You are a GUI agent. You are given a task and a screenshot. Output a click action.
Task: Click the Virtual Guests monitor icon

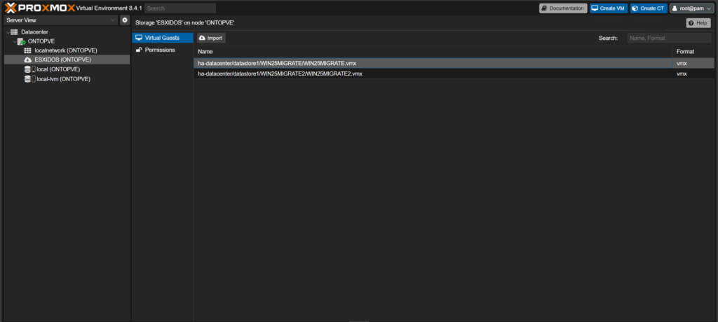(140, 38)
